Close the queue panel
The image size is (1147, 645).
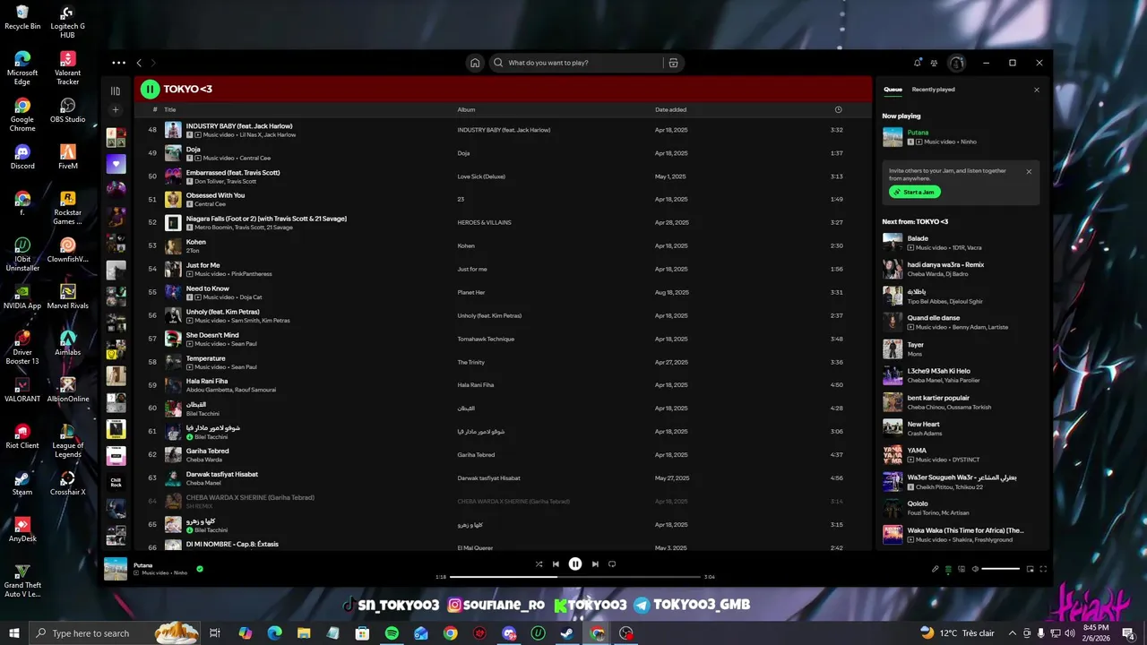(1037, 90)
